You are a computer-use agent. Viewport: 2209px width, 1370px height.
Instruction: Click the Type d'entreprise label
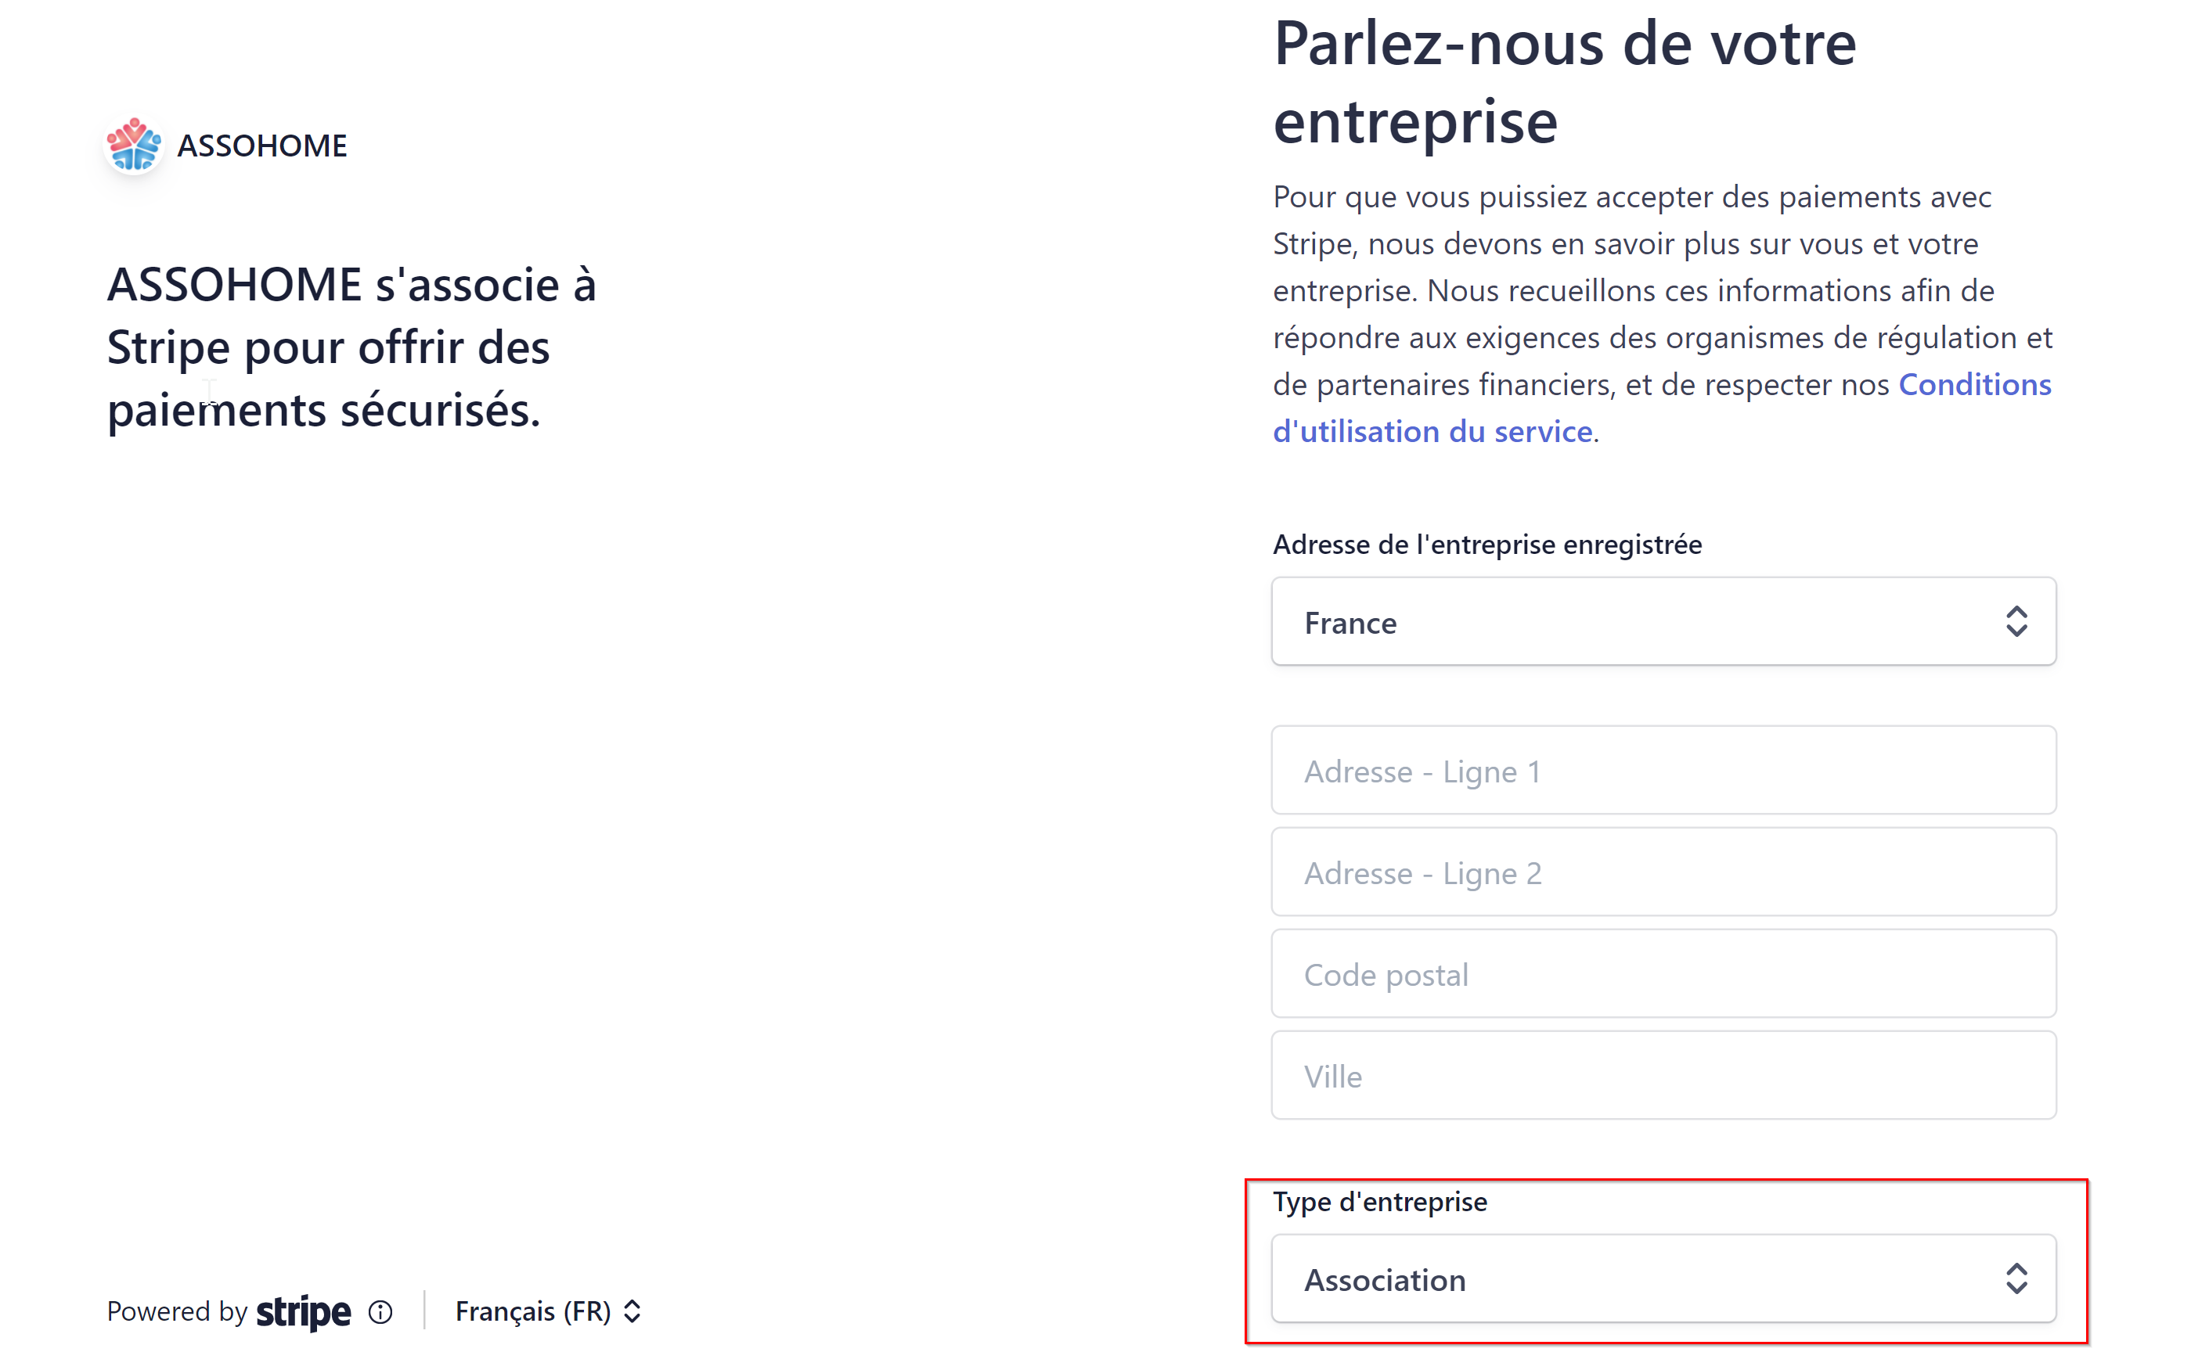[1378, 1202]
